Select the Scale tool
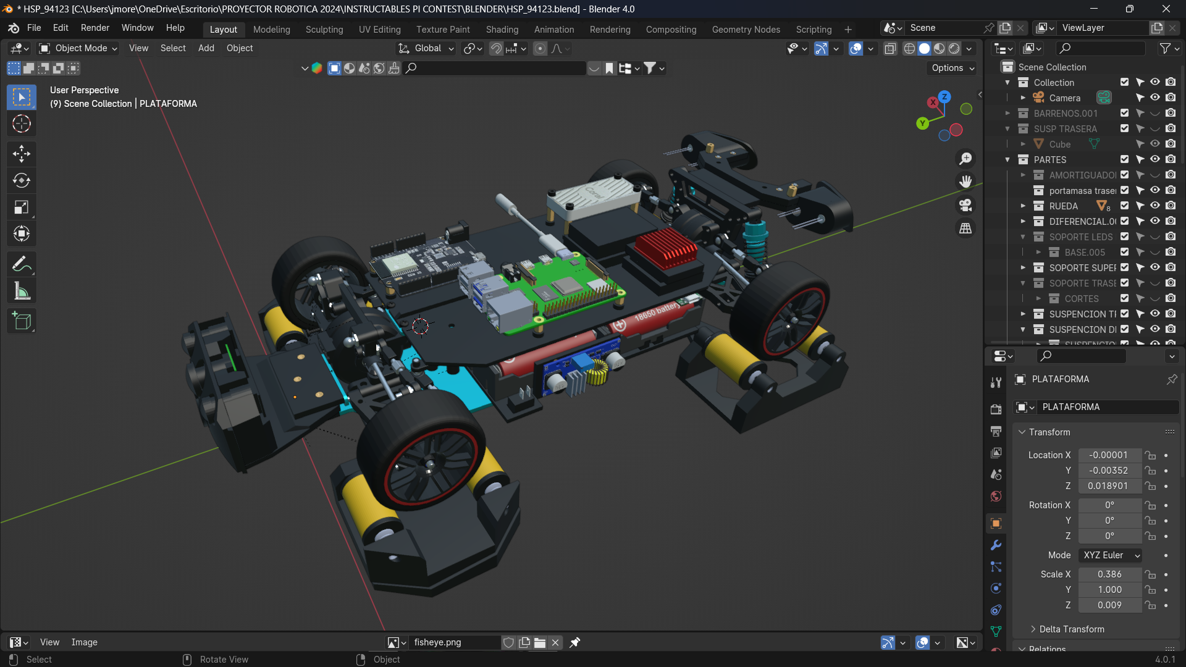The width and height of the screenshot is (1186, 667). [22, 208]
